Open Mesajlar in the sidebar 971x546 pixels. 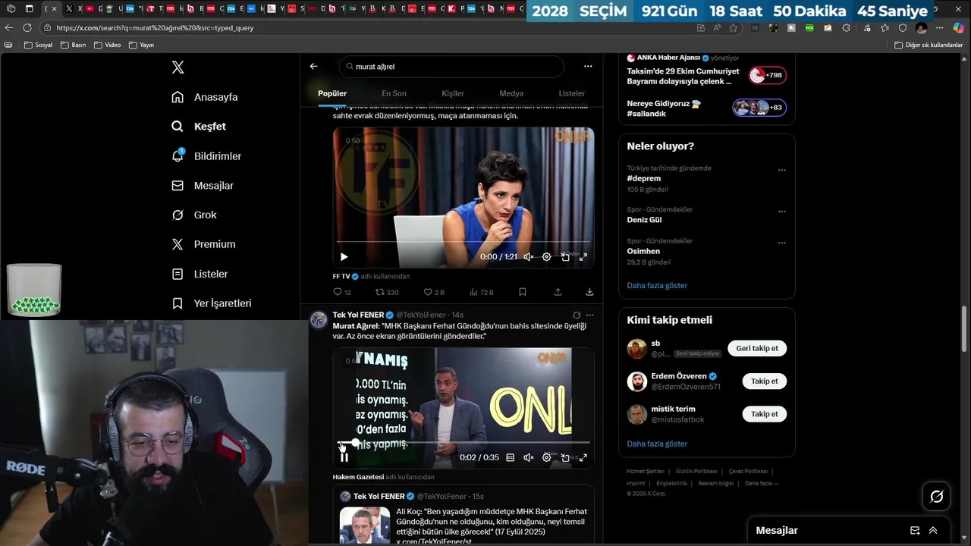[203, 186]
